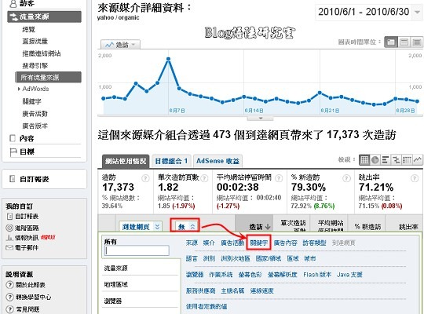
Task: Choose 作業系統 dimension link
Action: [x=221, y=275]
